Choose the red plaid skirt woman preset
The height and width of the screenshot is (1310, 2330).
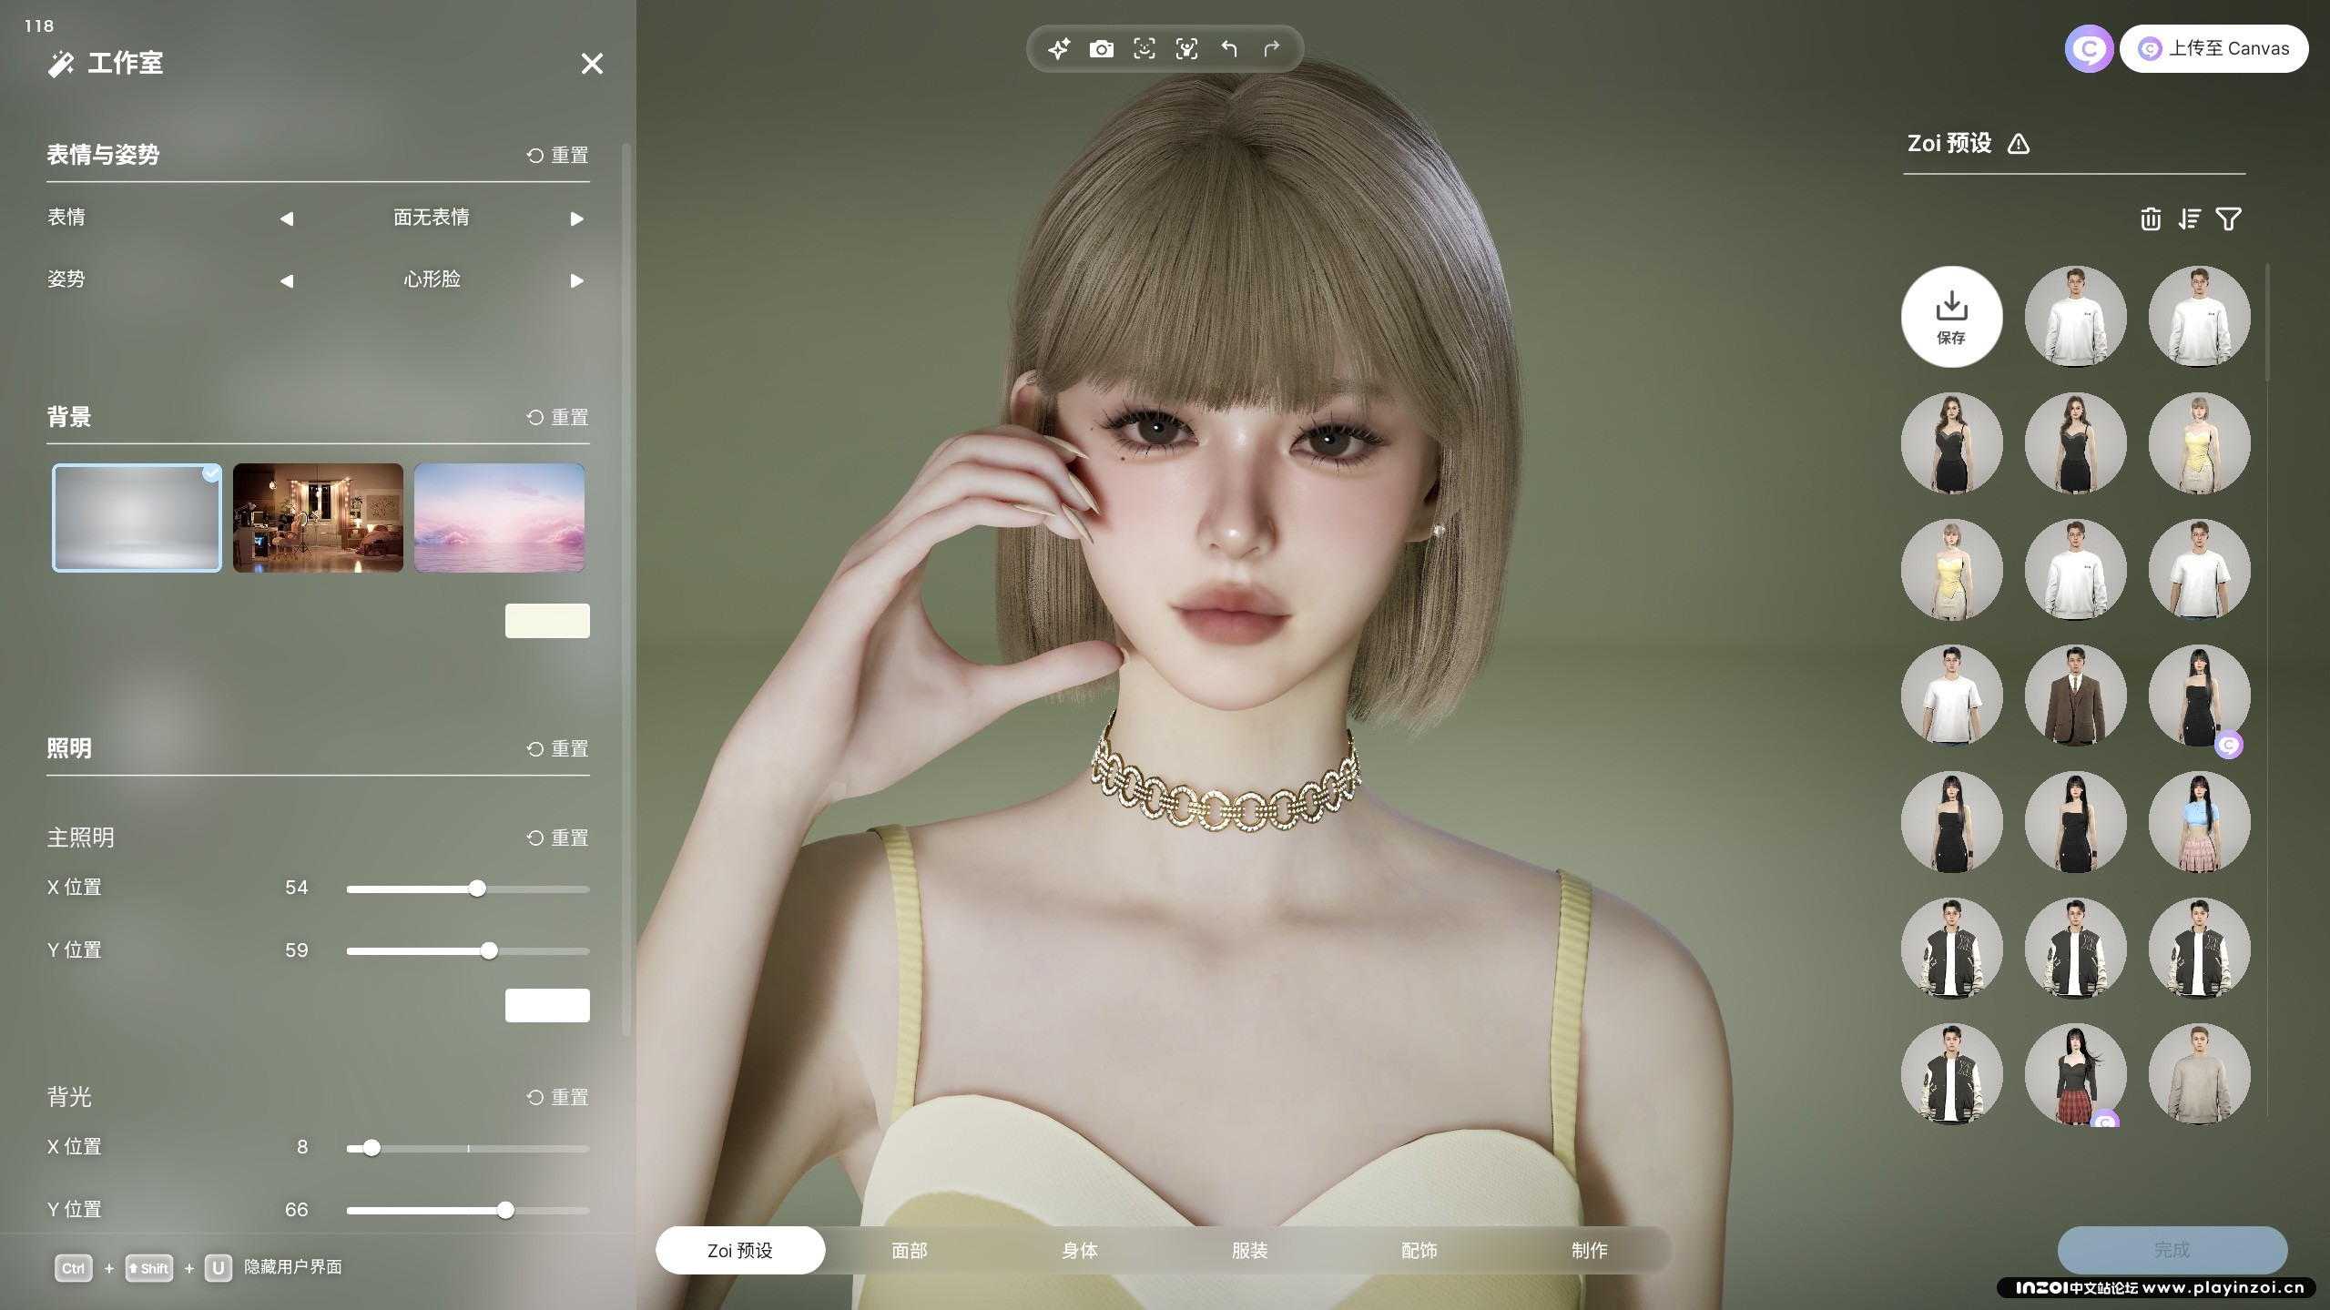coord(2075,1074)
